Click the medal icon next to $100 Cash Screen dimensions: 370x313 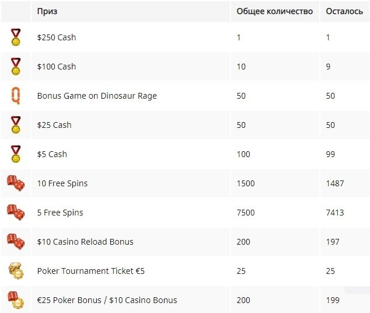coord(16,67)
